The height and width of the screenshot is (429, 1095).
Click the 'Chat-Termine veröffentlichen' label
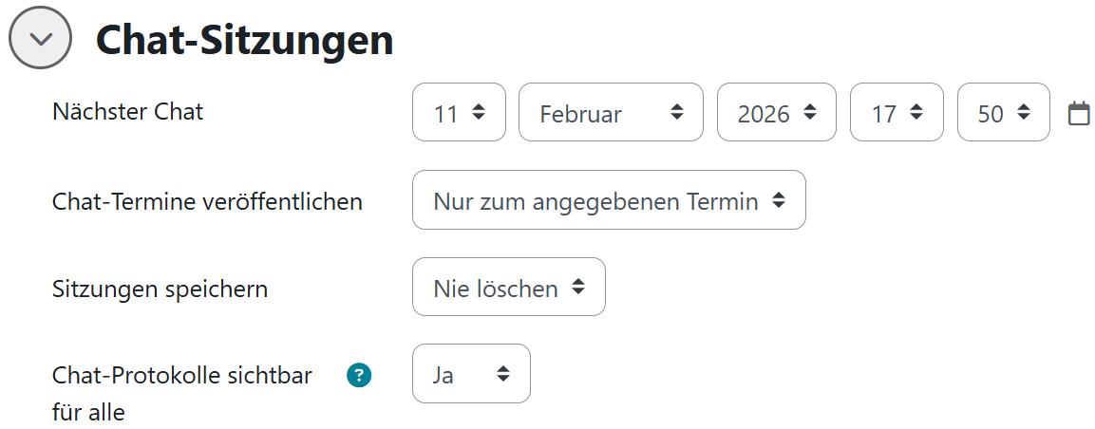pos(207,201)
